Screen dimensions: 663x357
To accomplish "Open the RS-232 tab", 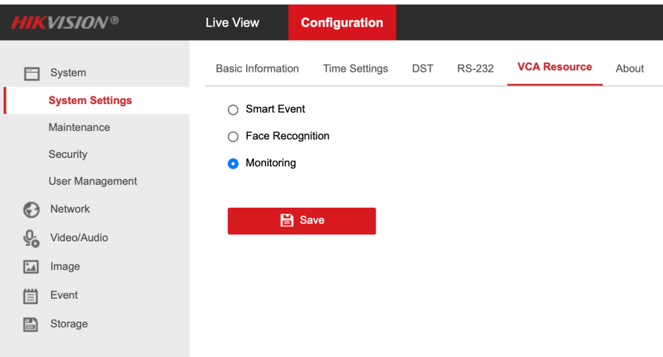I will tap(475, 69).
